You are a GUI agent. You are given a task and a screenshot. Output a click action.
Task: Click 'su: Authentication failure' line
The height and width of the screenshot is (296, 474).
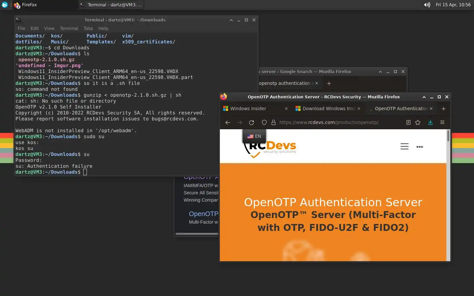click(x=54, y=166)
